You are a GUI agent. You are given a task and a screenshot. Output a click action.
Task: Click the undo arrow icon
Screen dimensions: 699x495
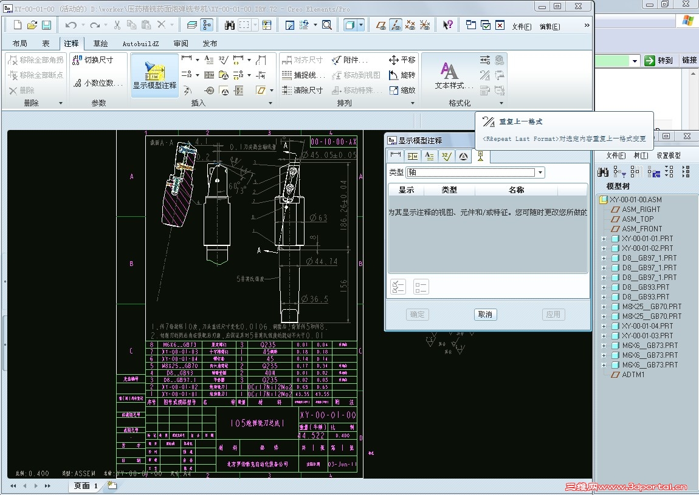pyautogui.click(x=71, y=25)
